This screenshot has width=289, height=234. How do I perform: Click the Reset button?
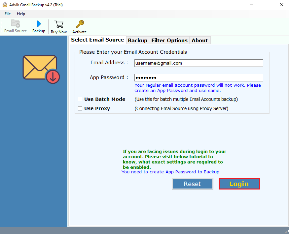(x=193, y=184)
